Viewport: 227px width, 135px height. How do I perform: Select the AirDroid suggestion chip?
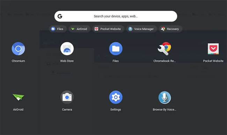80,29
